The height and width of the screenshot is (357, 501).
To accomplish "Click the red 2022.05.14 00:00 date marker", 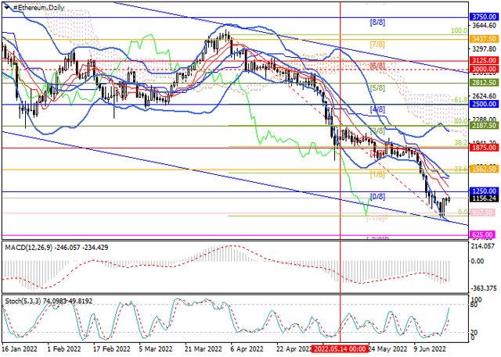I will (x=341, y=351).
